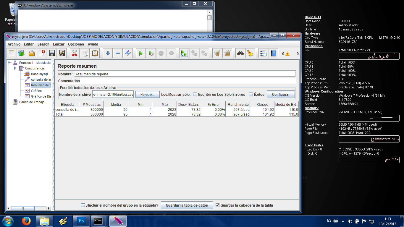The width and height of the screenshot is (404, 227).
Task: Click the New test plan icon
Action: tap(12, 53)
